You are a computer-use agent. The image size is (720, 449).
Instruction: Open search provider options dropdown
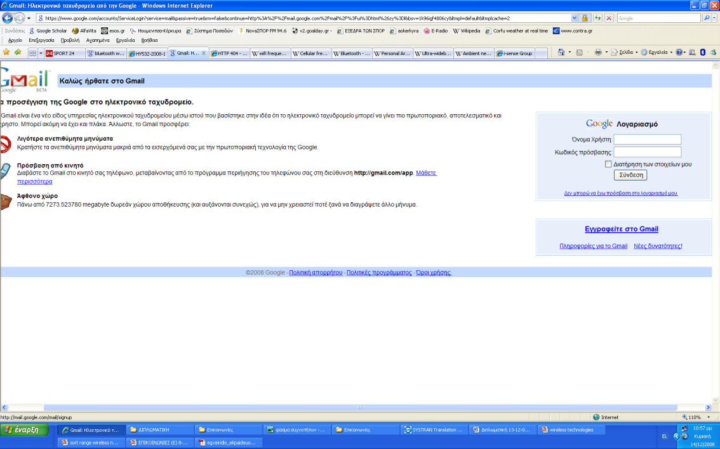(714, 18)
